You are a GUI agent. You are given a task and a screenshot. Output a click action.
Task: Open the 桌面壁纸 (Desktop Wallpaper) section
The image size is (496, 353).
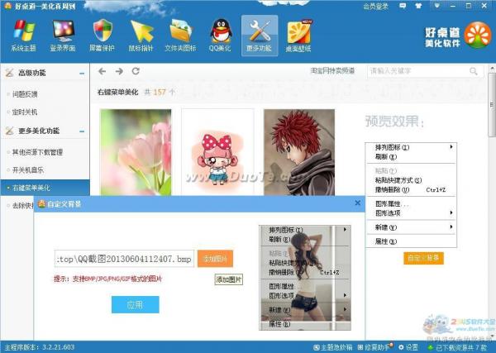(x=298, y=36)
